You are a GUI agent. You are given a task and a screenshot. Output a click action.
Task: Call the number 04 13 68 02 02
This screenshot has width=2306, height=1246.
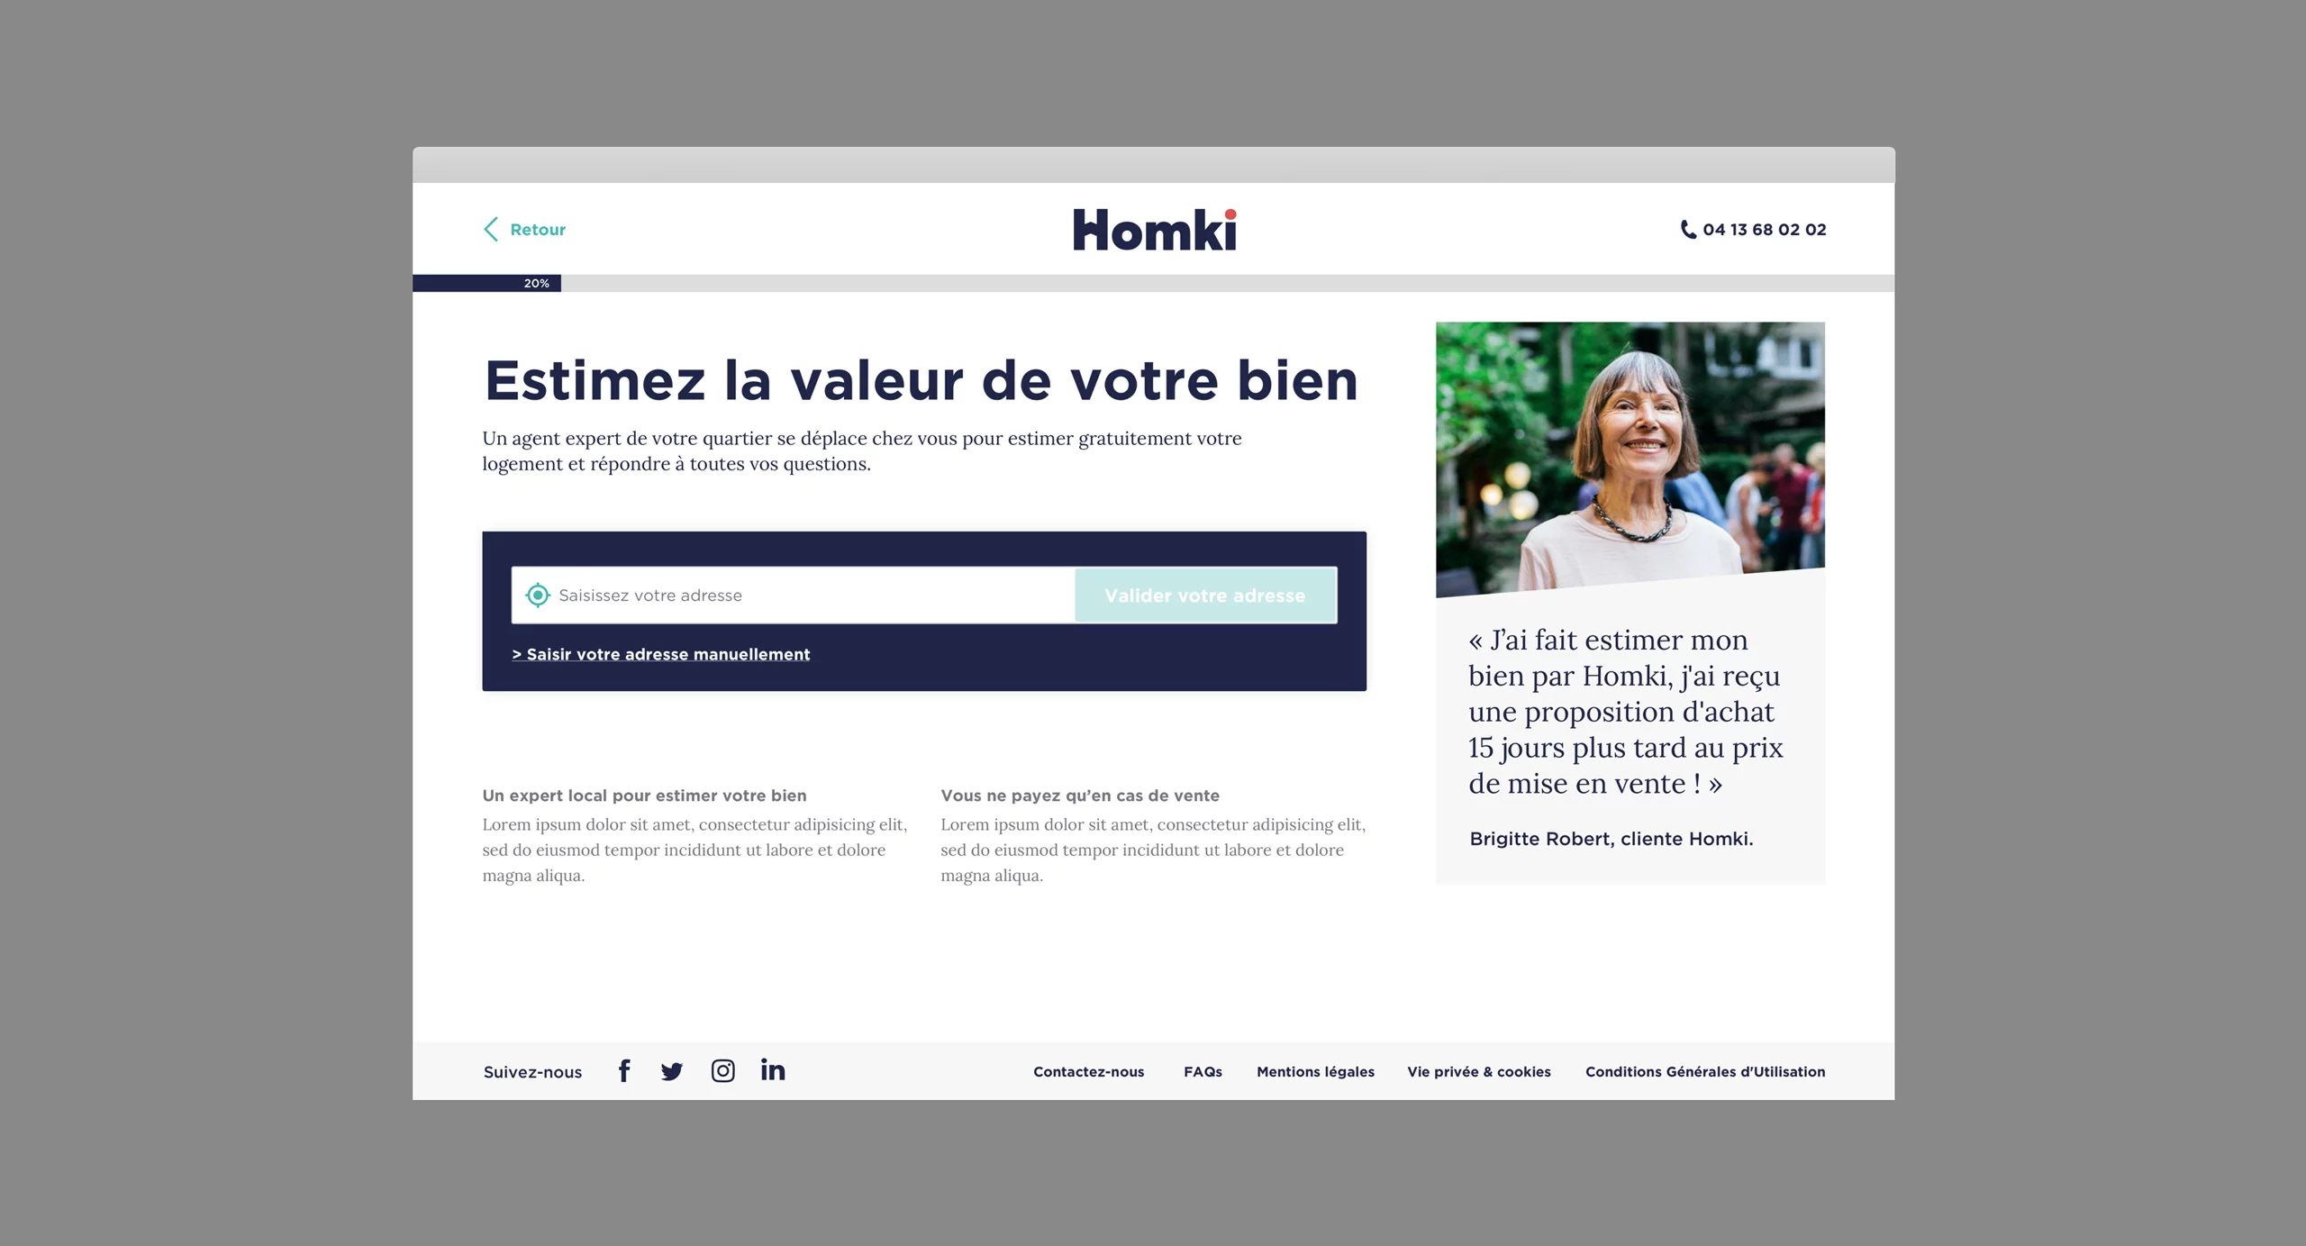click(1764, 230)
